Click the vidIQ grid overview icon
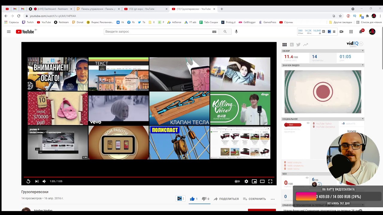383x215 pixels. tap(285, 44)
